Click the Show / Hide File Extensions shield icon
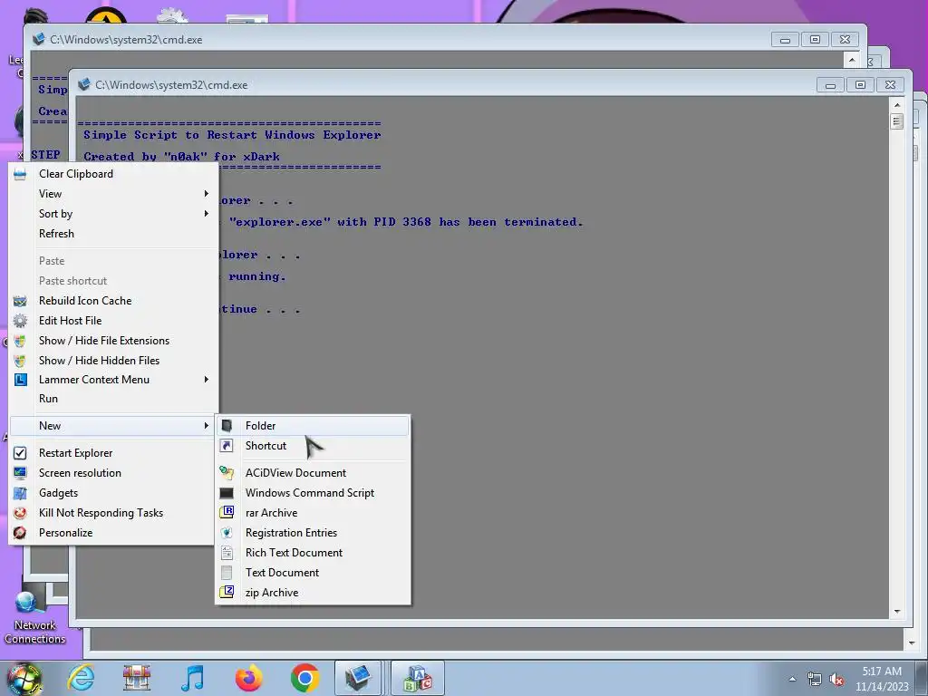The image size is (928, 696). point(20,341)
